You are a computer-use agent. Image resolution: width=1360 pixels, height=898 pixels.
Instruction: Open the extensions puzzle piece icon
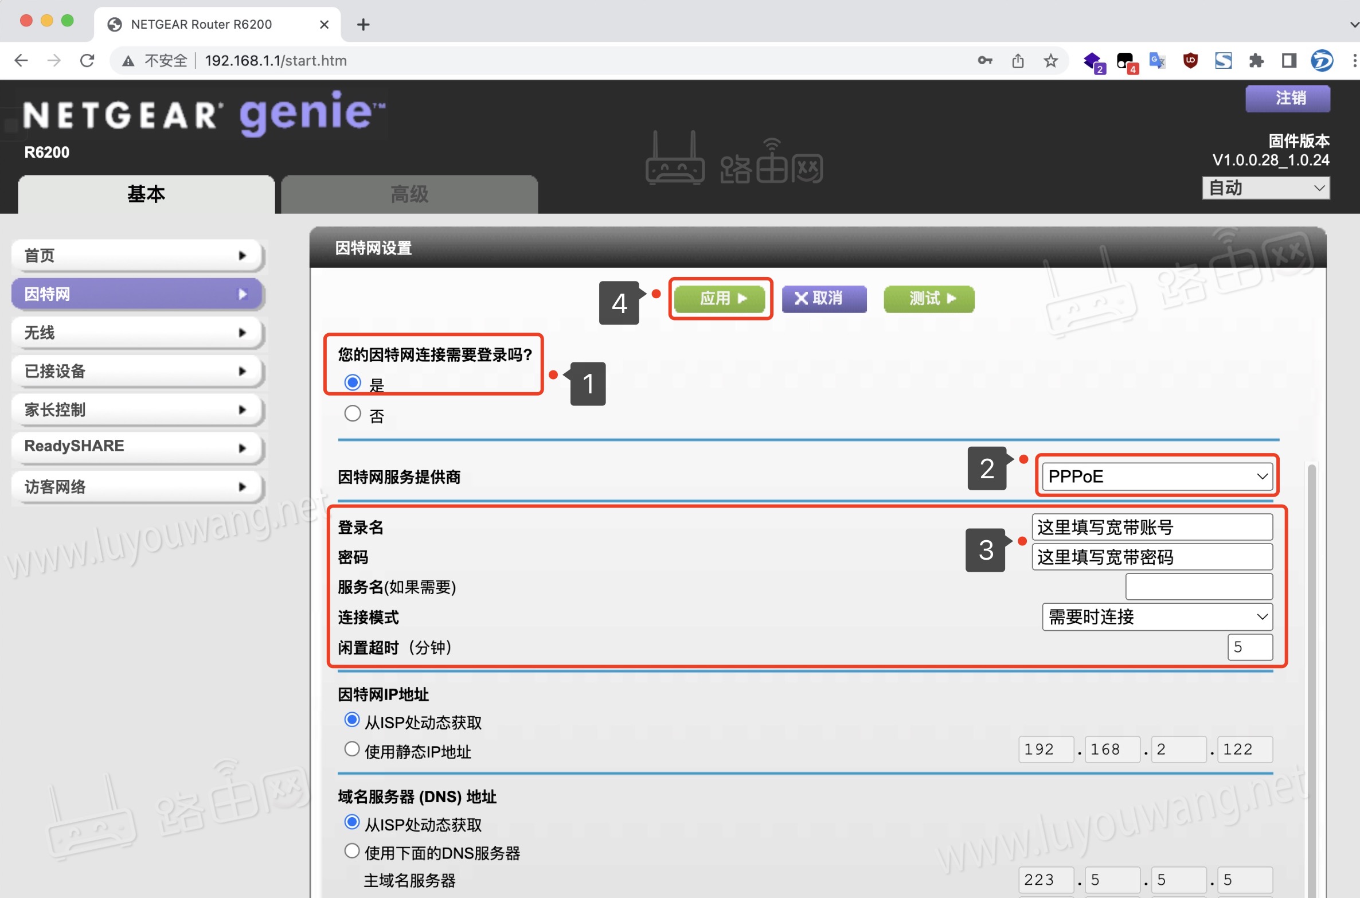pyautogui.click(x=1256, y=60)
